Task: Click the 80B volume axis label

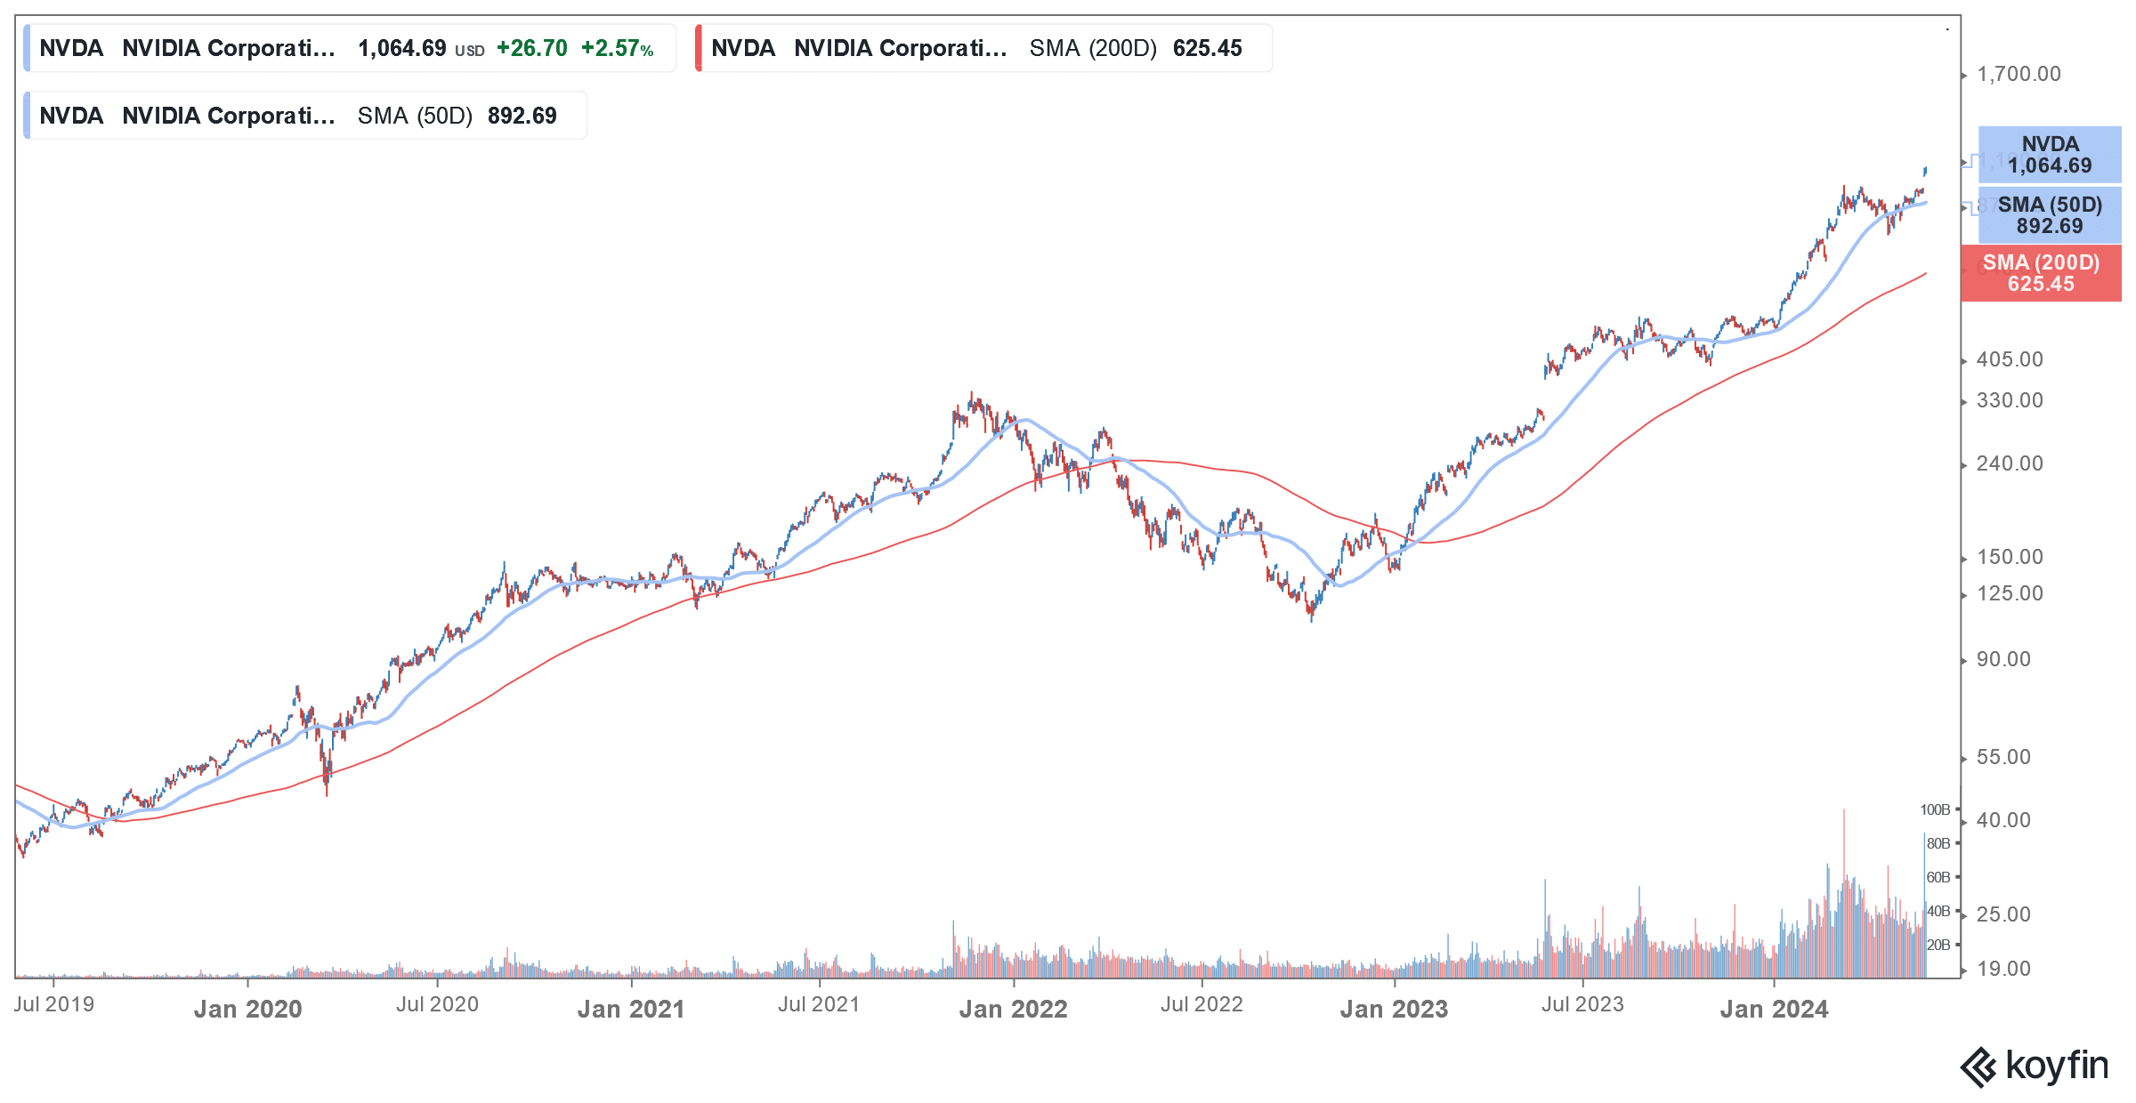Action: [1938, 843]
